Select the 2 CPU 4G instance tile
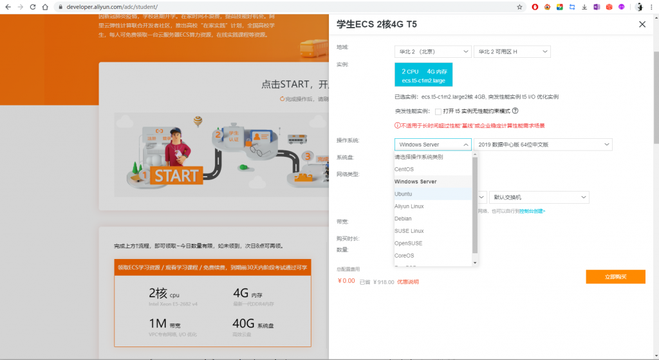Image resolution: width=659 pixels, height=360 pixels. point(423,75)
